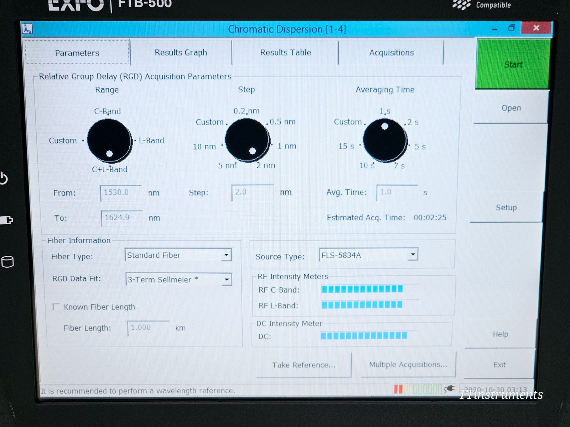Click the Take Reference button
Image resolution: width=570 pixels, height=427 pixels.
point(303,365)
